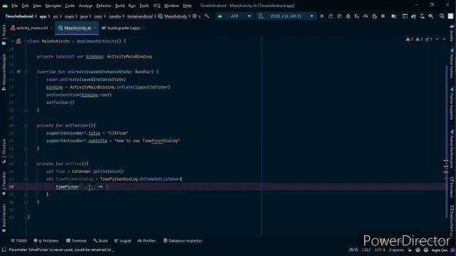Image resolution: width=456 pixels, height=256 pixels.
Task: Click the class gutter icon beside MainActivity
Action: coord(19,41)
